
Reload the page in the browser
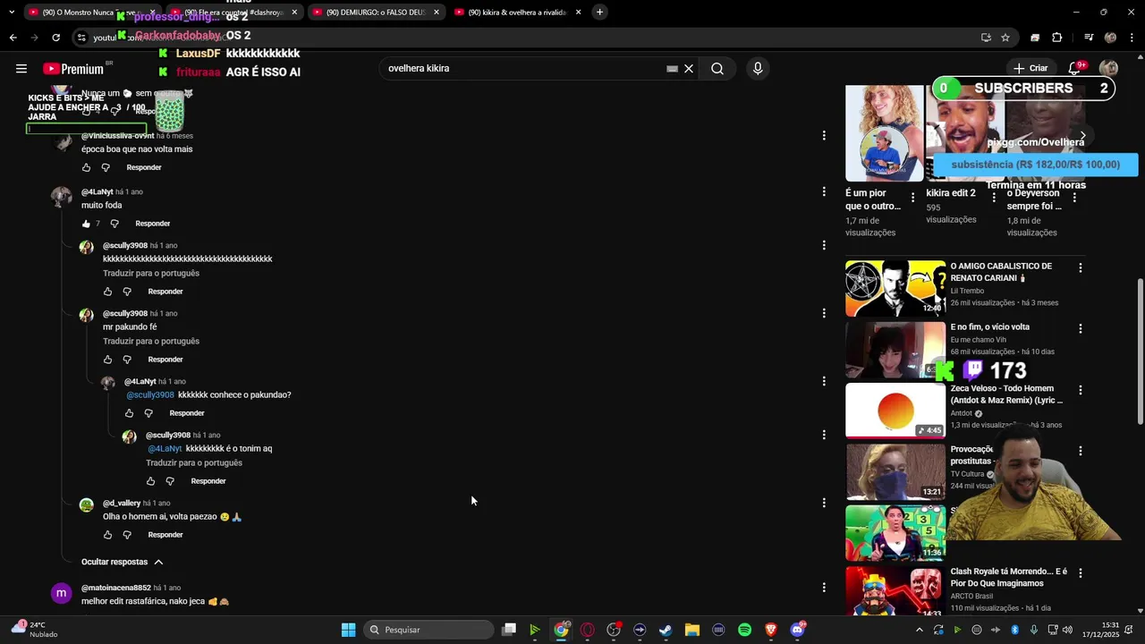[55, 38]
